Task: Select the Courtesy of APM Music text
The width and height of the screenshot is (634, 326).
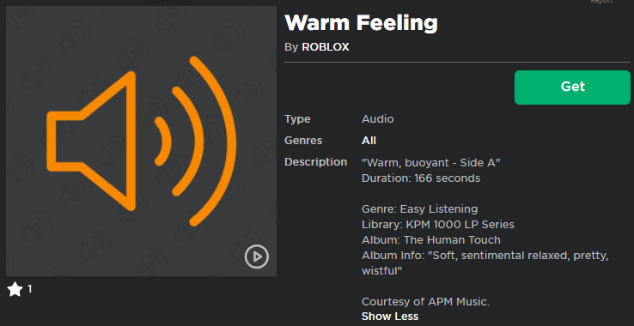Action: pyautogui.click(x=425, y=302)
